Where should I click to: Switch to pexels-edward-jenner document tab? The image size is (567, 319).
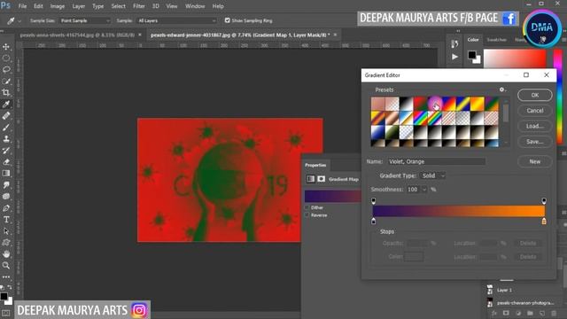pos(240,35)
